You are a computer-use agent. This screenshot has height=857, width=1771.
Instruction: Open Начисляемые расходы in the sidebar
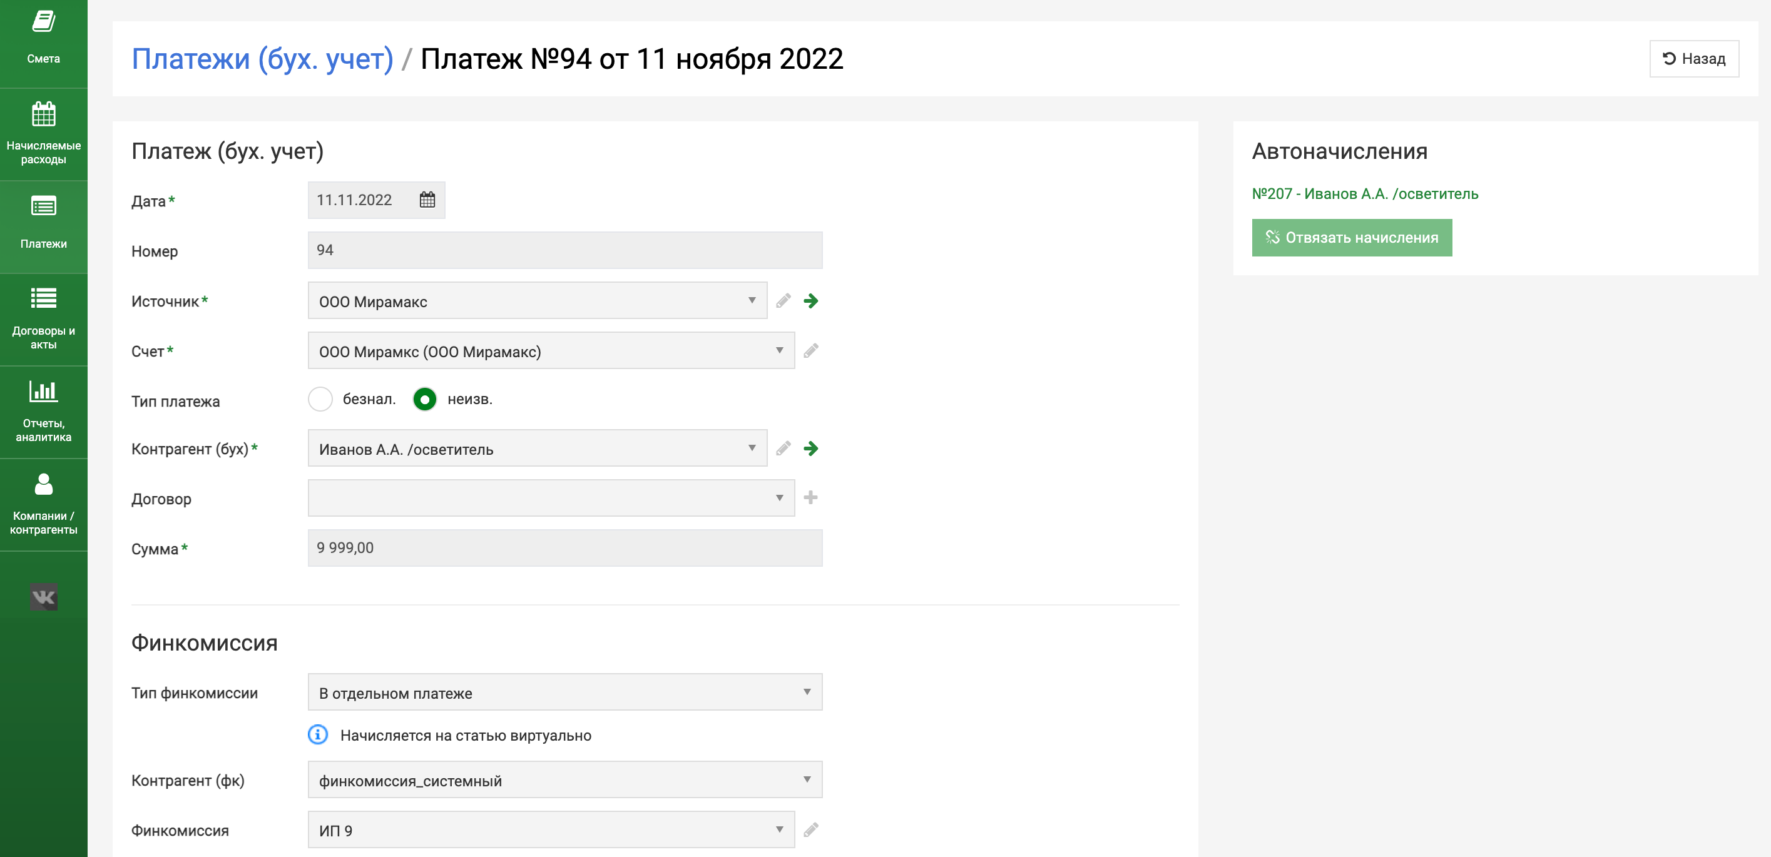[43, 134]
